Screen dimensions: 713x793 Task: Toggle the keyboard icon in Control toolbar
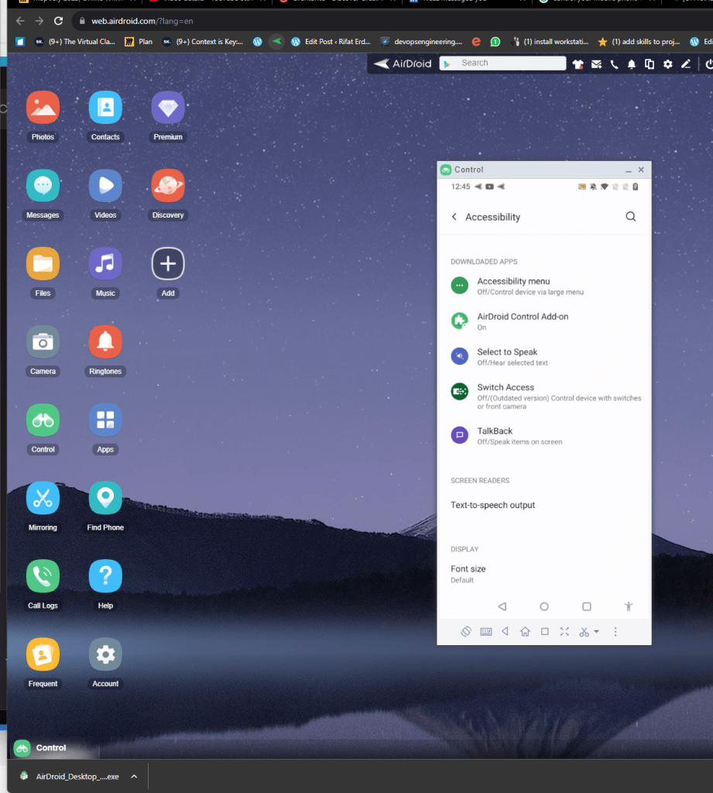click(x=486, y=632)
